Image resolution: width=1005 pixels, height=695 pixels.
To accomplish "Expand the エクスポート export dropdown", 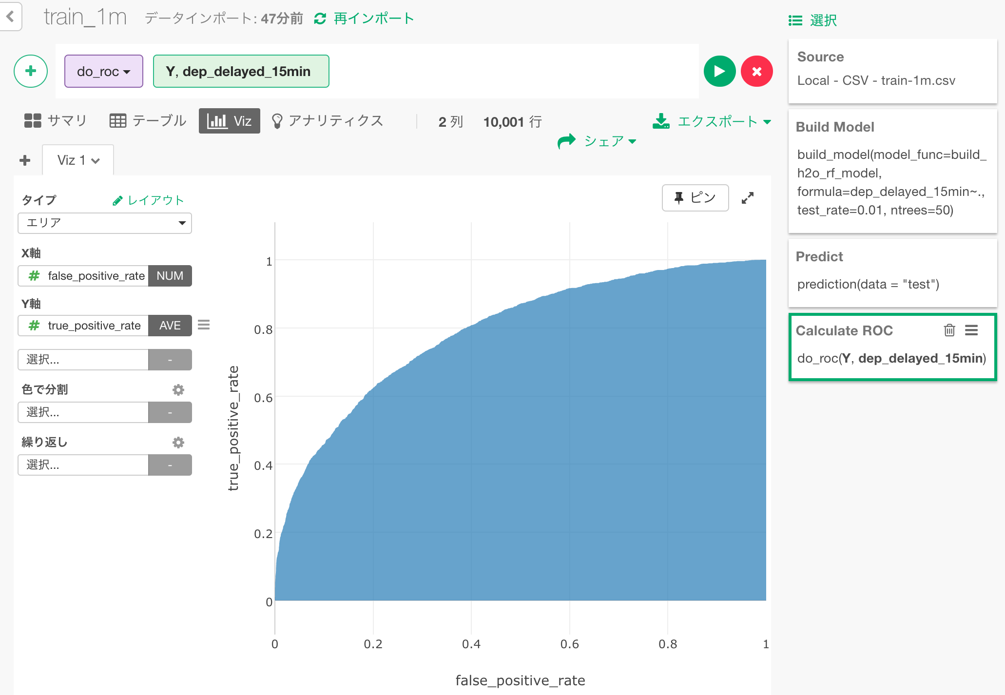I will (712, 121).
